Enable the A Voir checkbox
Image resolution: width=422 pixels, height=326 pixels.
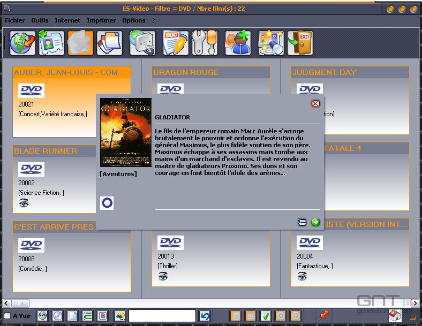(7, 316)
